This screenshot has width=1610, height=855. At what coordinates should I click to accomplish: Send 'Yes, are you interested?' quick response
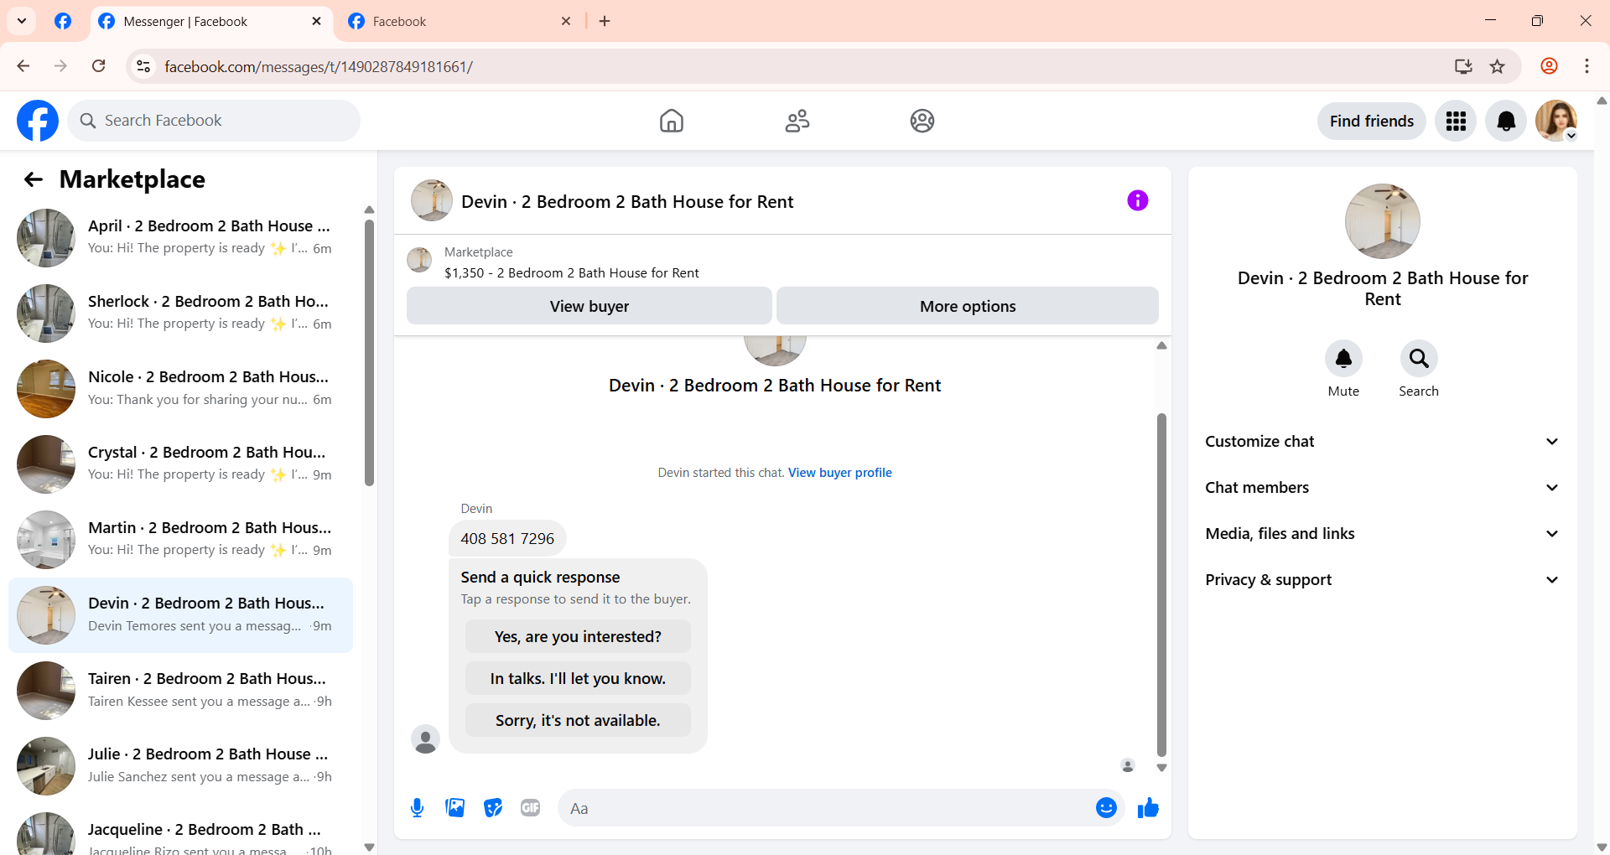point(578,637)
